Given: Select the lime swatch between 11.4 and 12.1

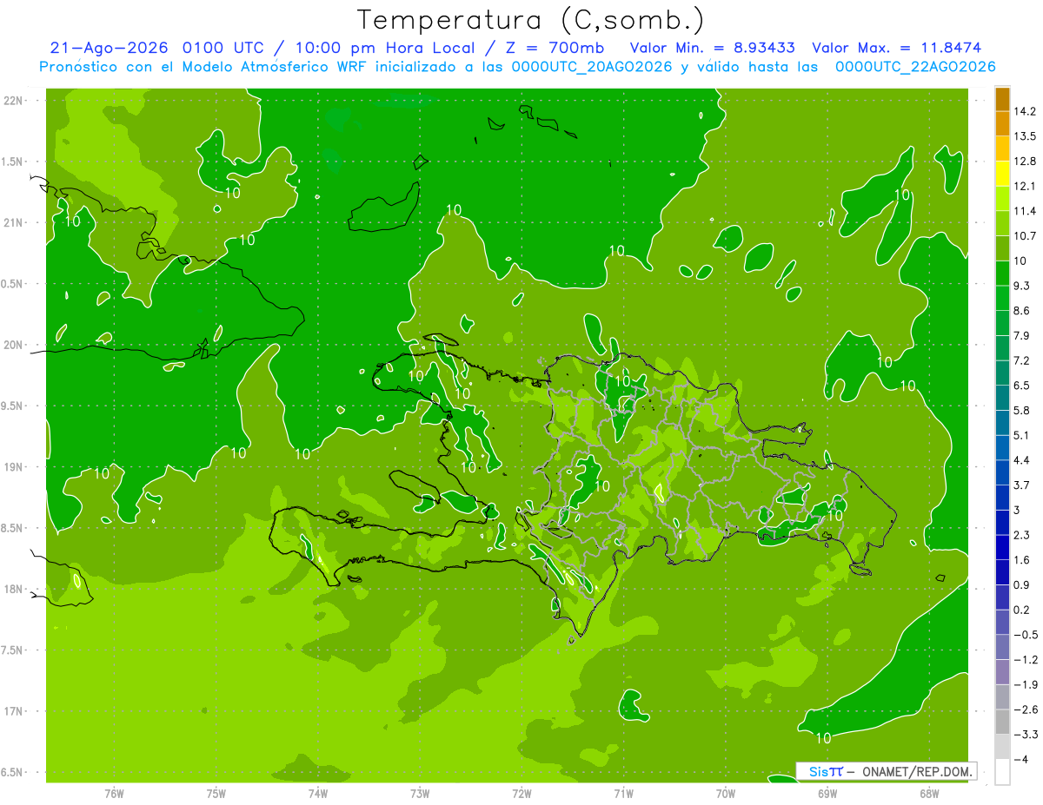Looking at the screenshot, I should (1002, 198).
